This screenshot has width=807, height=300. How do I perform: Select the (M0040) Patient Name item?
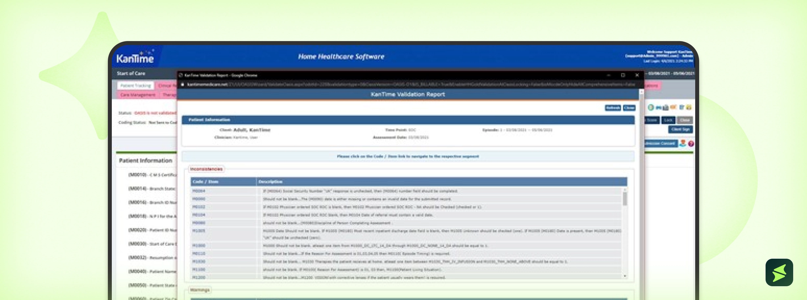tap(152, 271)
